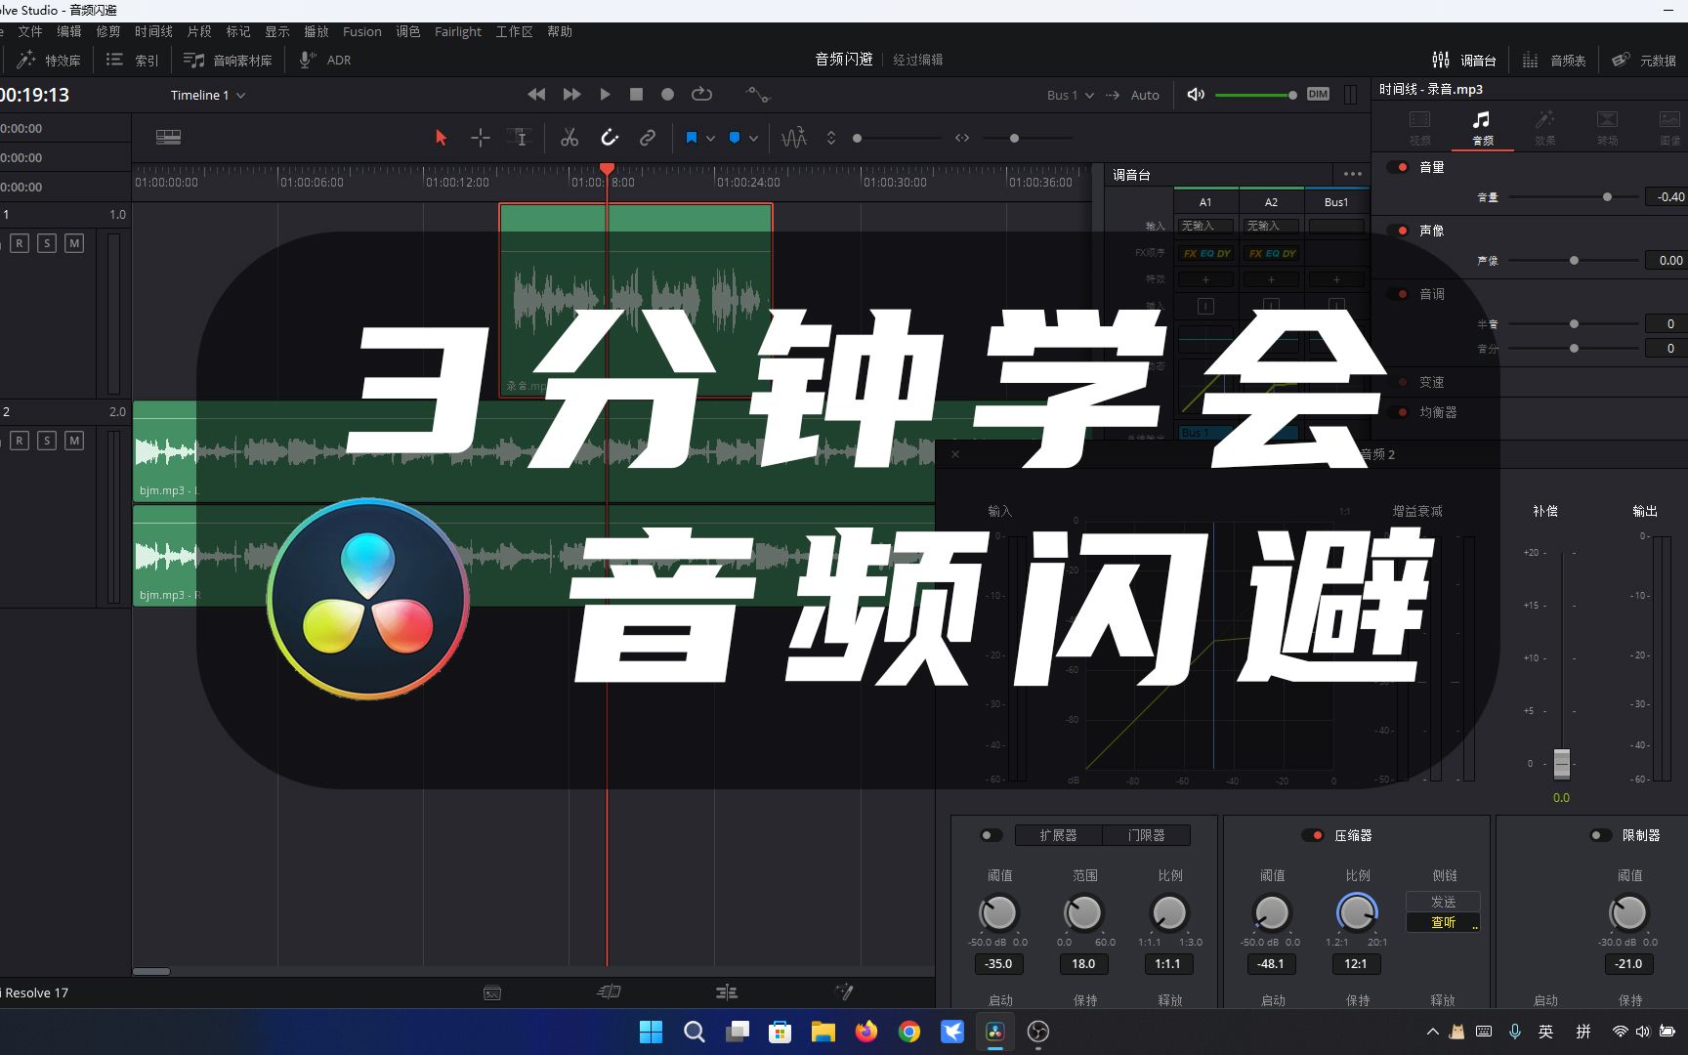Stop playback with the stop button
1688x1055 pixels.
pyautogui.click(x=636, y=95)
